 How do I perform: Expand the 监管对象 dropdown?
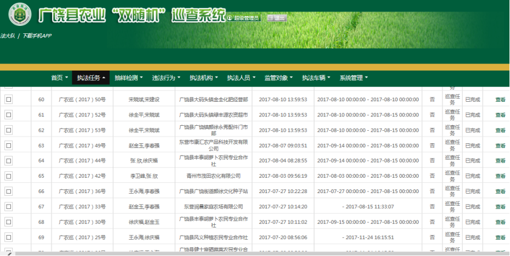(x=278, y=78)
